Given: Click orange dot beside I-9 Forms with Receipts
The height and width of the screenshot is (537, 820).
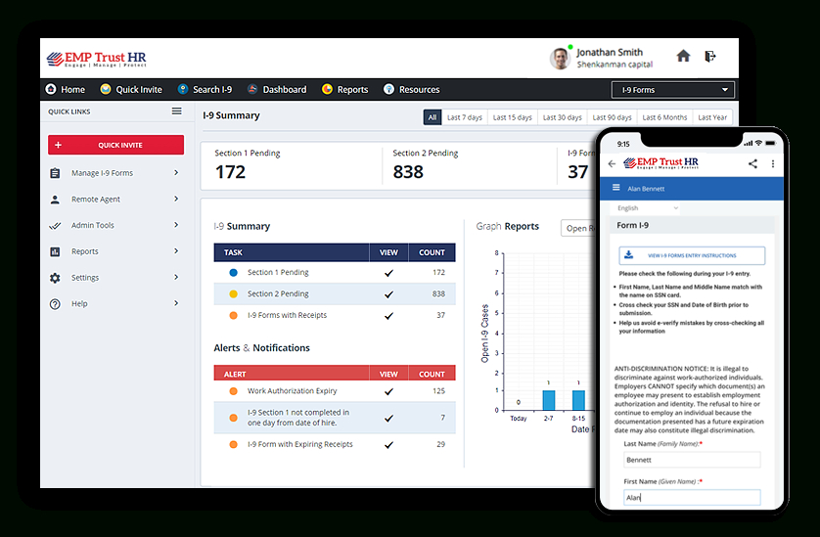Looking at the screenshot, I should [x=233, y=315].
